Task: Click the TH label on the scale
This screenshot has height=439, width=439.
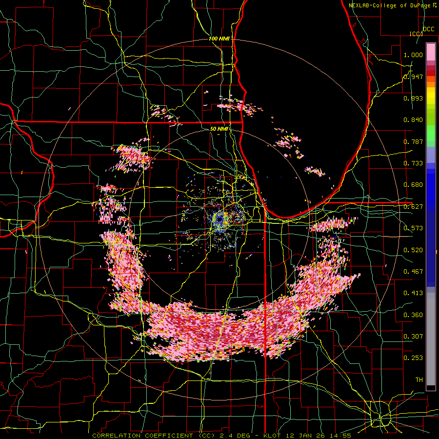Action: 419,379
